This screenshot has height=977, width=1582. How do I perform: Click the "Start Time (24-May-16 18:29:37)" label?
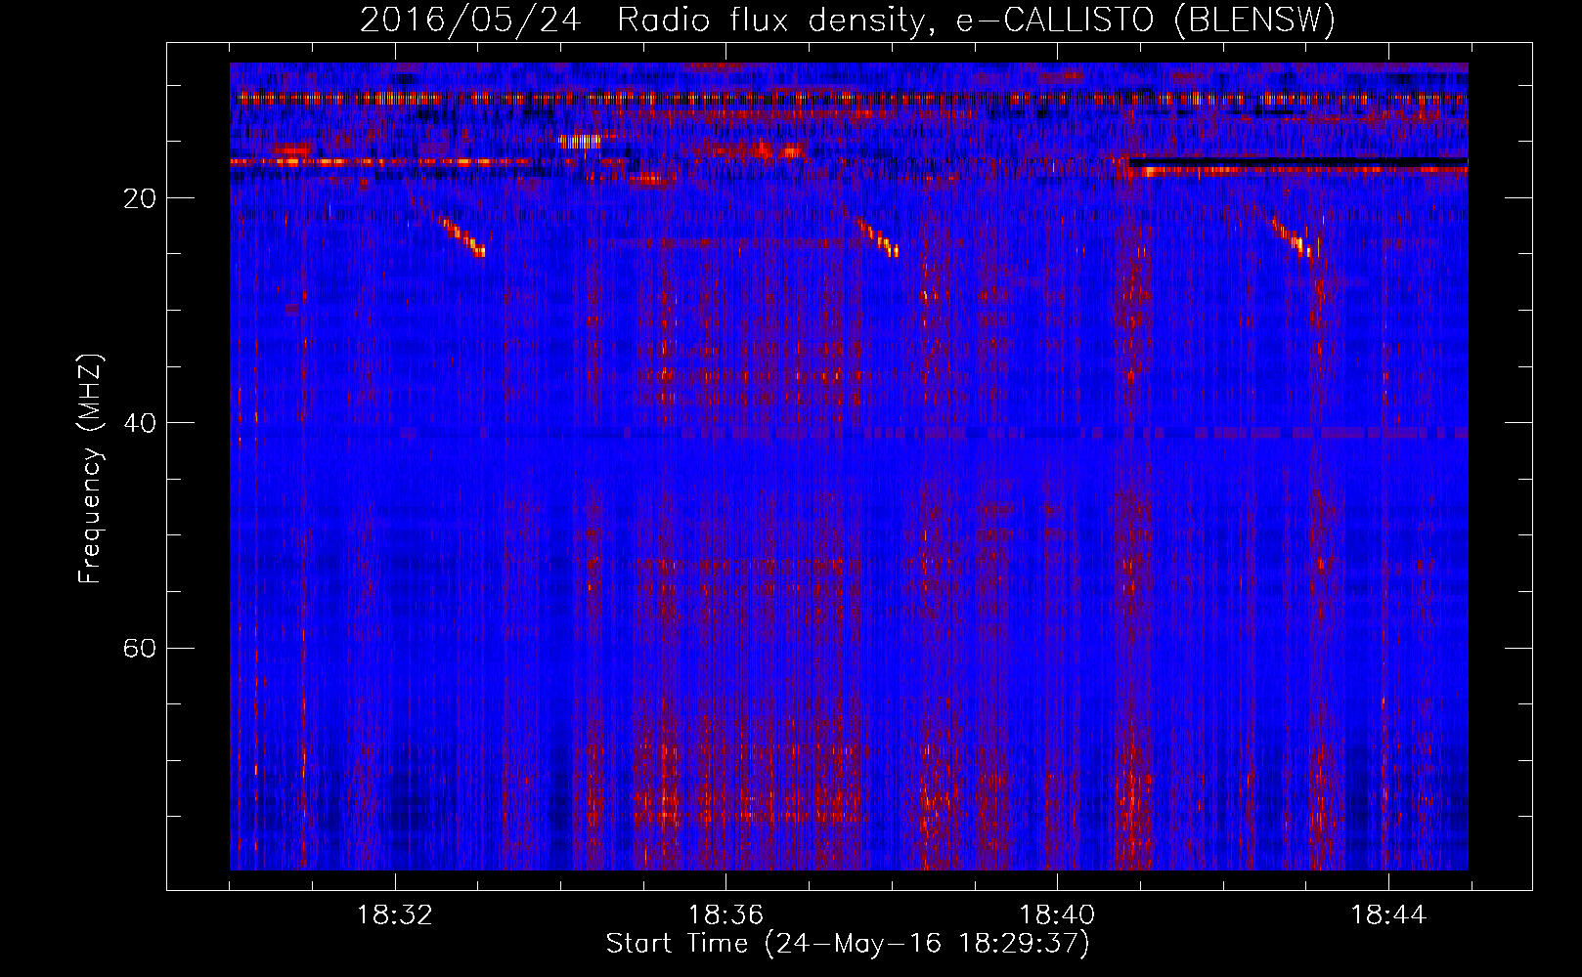[x=848, y=944]
